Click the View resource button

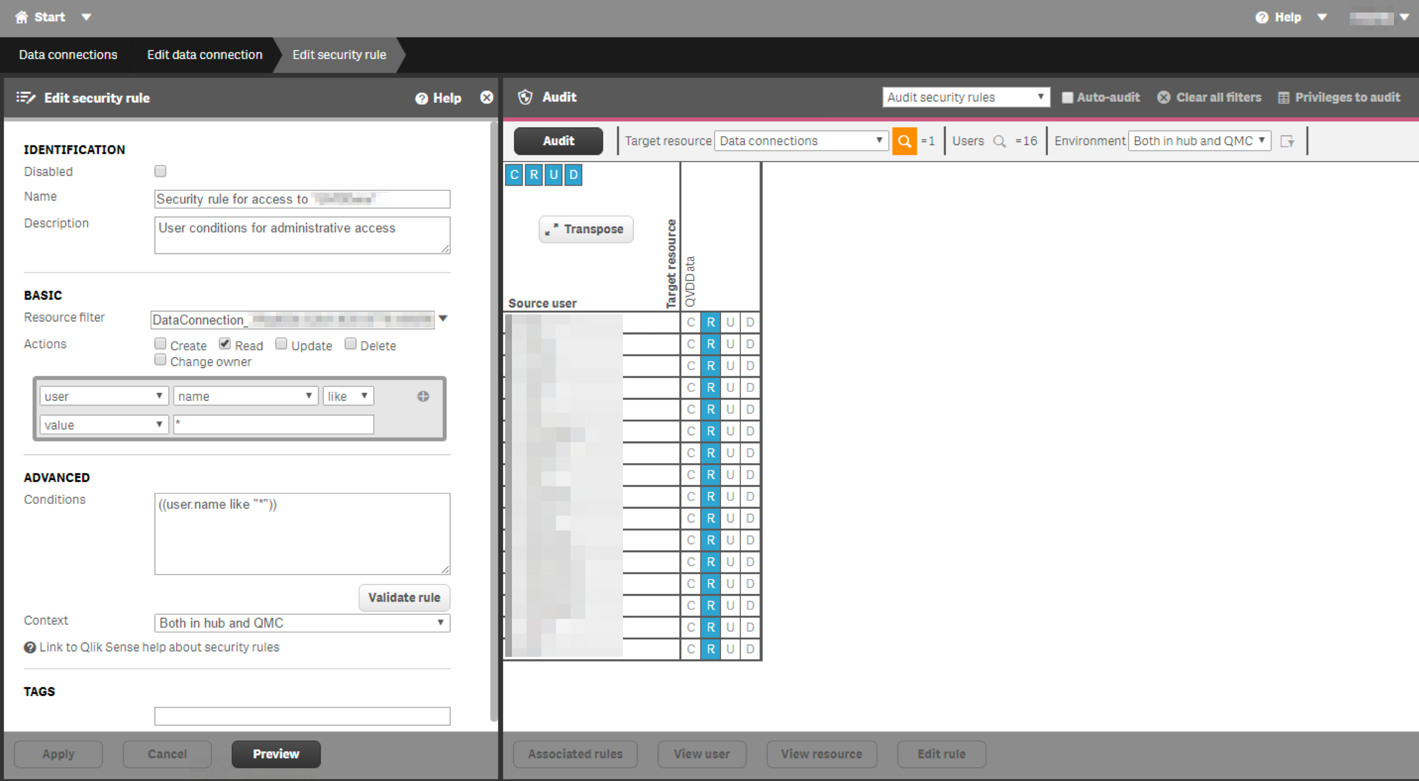point(822,754)
